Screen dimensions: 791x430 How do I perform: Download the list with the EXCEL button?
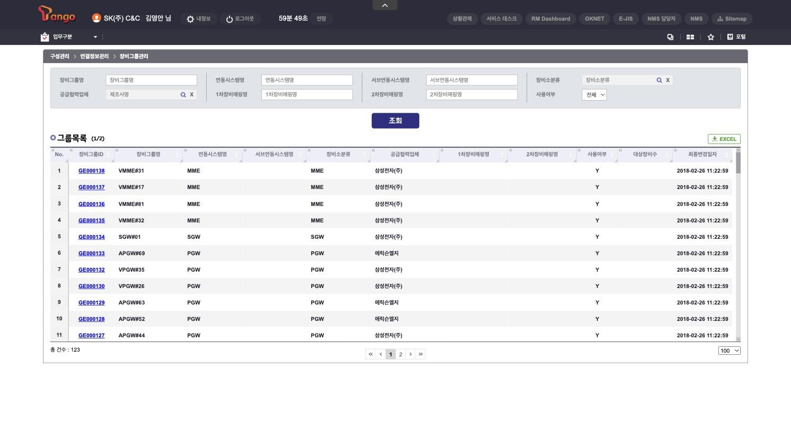pyautogui.click(x=724, y=139)
